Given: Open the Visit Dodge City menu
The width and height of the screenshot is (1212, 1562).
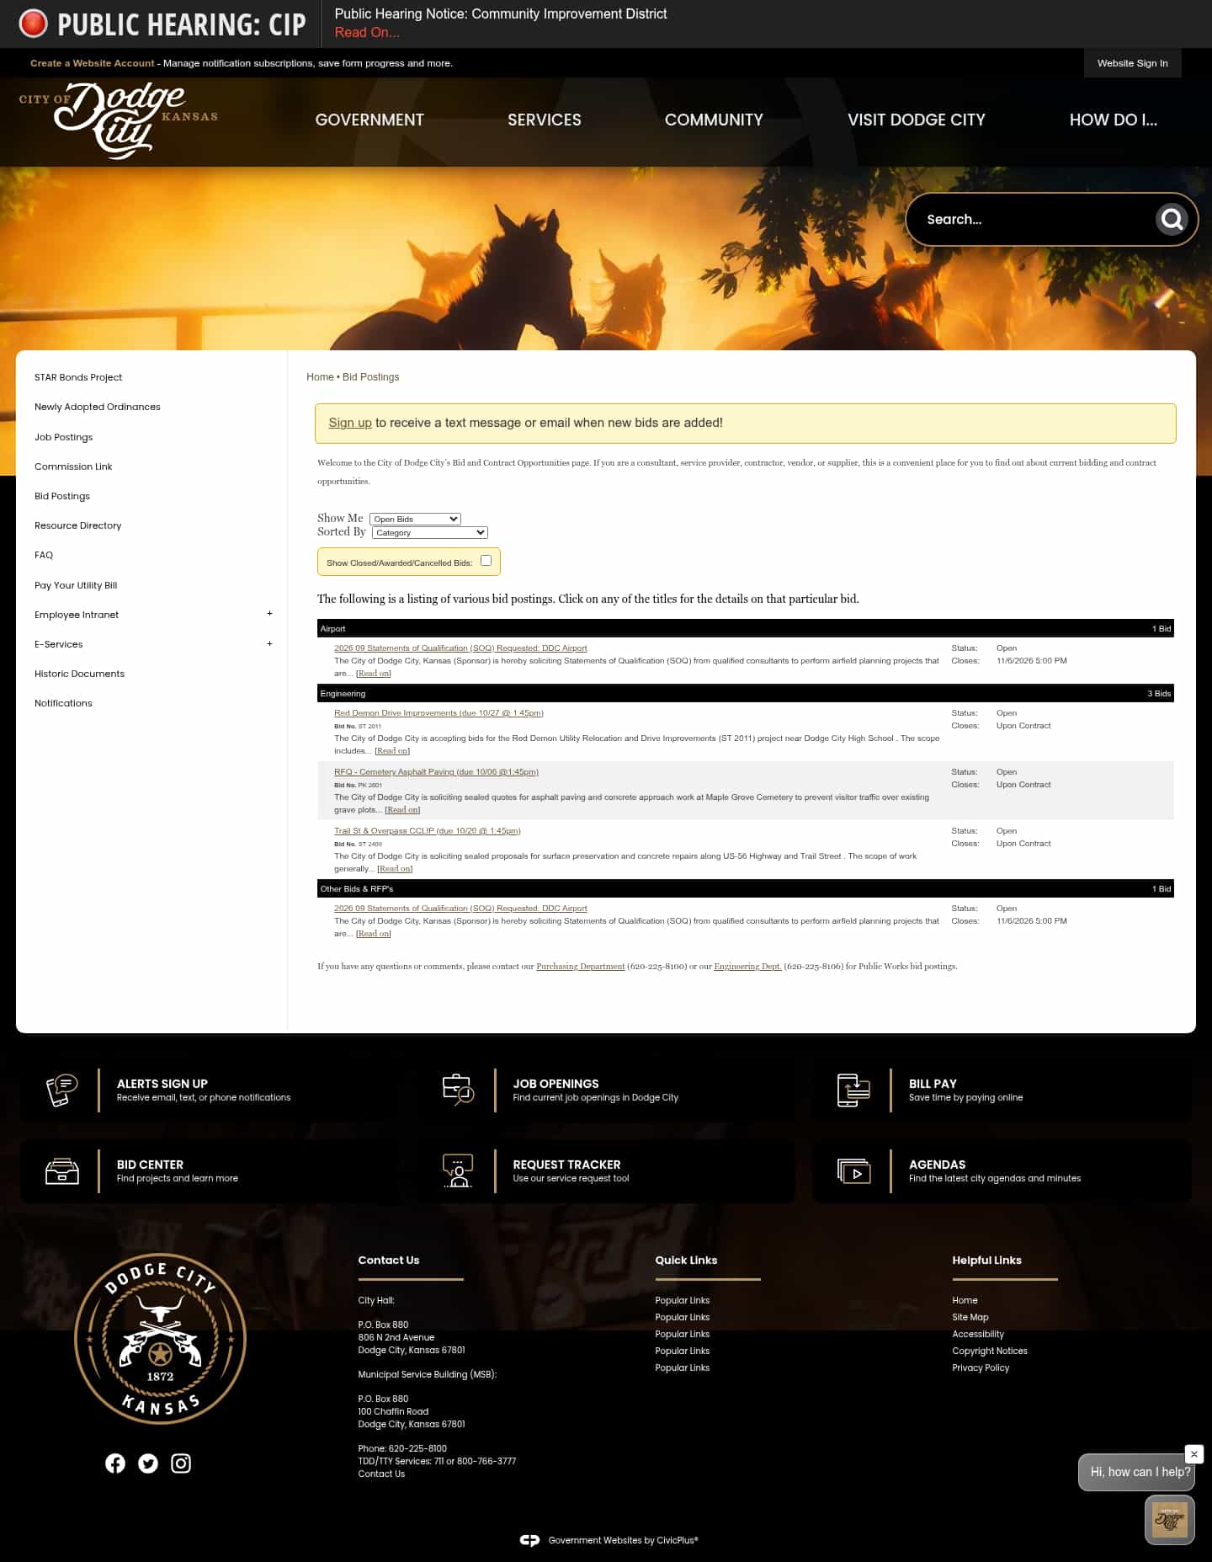Looking at the screenshot, I should [x=916, y=120].
